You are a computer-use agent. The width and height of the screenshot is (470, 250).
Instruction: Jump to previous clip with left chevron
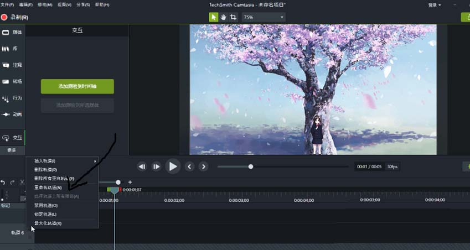pyautogui.click(x=189, y=166)
